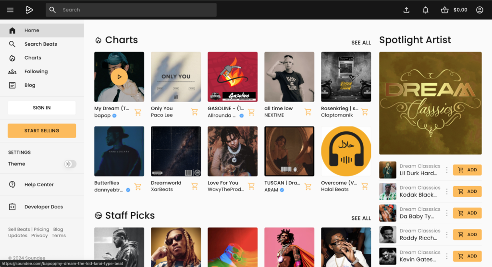Open options menu for Roddy Ricch track
Image resolution: width=492 pixels, height=267 pixels.
[x=447, y=235]
